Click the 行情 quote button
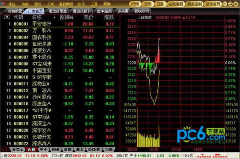This screenshot has height=159, width=240. [135, 4]
